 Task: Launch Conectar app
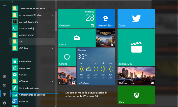click(x=32, y=101)
